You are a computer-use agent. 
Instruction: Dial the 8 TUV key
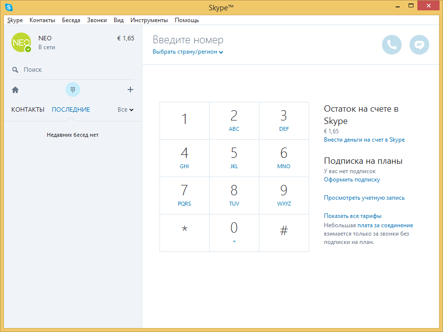234,195
